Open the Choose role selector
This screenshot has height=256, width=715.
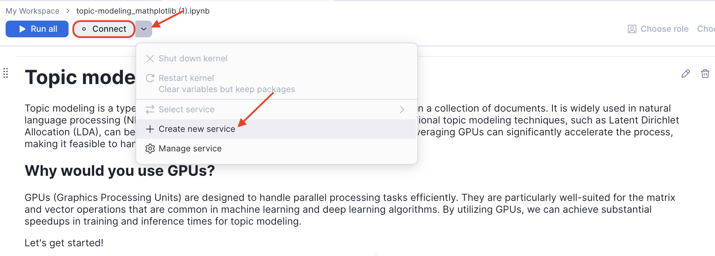[x=664, y=29]
